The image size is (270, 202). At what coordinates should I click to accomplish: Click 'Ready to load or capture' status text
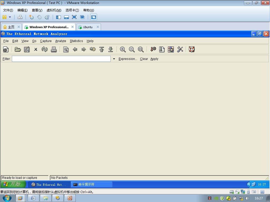point(20,178)
